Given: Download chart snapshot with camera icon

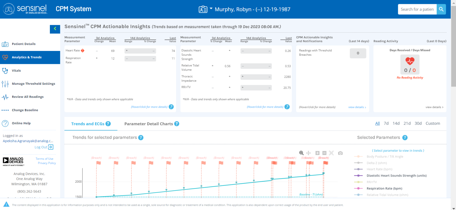Looking at the screenshot, I should 341,153.
